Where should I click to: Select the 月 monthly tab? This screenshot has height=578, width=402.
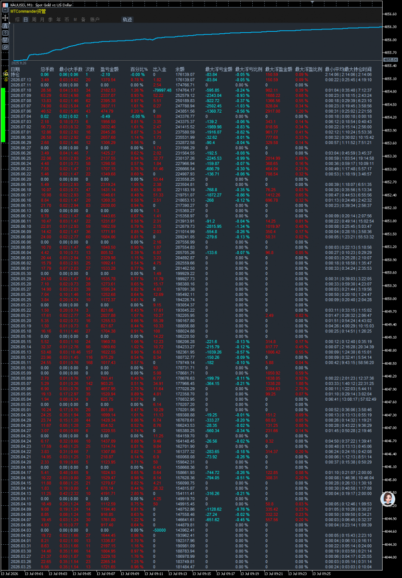coord(42,20)
